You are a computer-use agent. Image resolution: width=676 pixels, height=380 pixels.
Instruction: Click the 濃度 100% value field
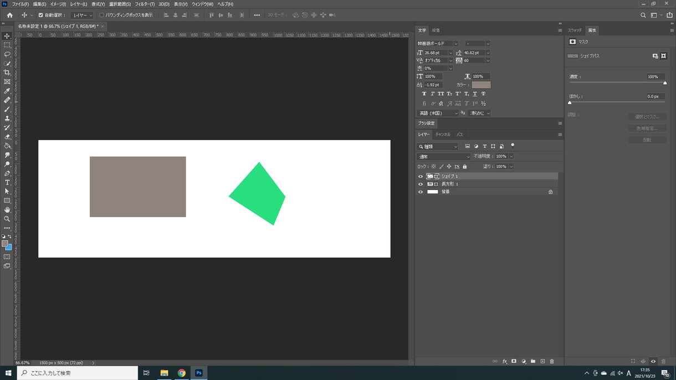tap(655, 77)
